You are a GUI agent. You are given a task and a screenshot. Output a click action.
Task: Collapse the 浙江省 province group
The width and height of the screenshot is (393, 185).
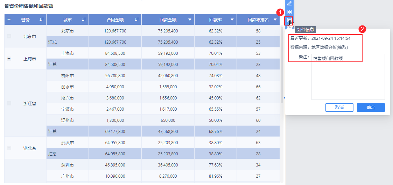point(9,103)
